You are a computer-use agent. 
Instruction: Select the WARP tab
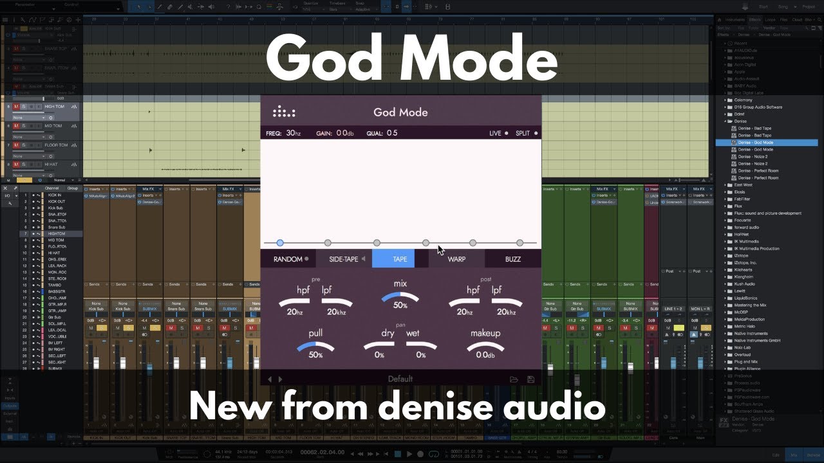pyautogui.click(x=456, y=259)
